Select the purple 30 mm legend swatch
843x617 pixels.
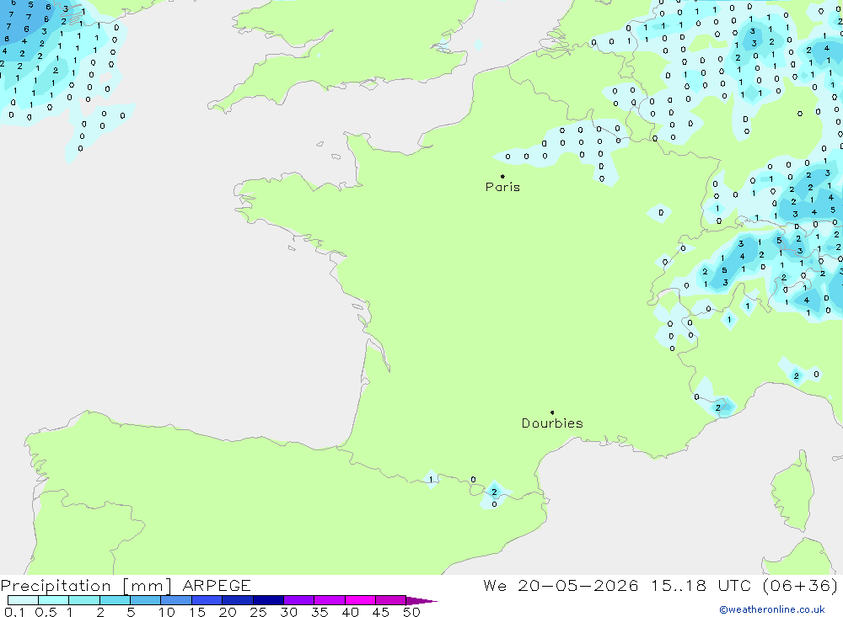(299, 600)
